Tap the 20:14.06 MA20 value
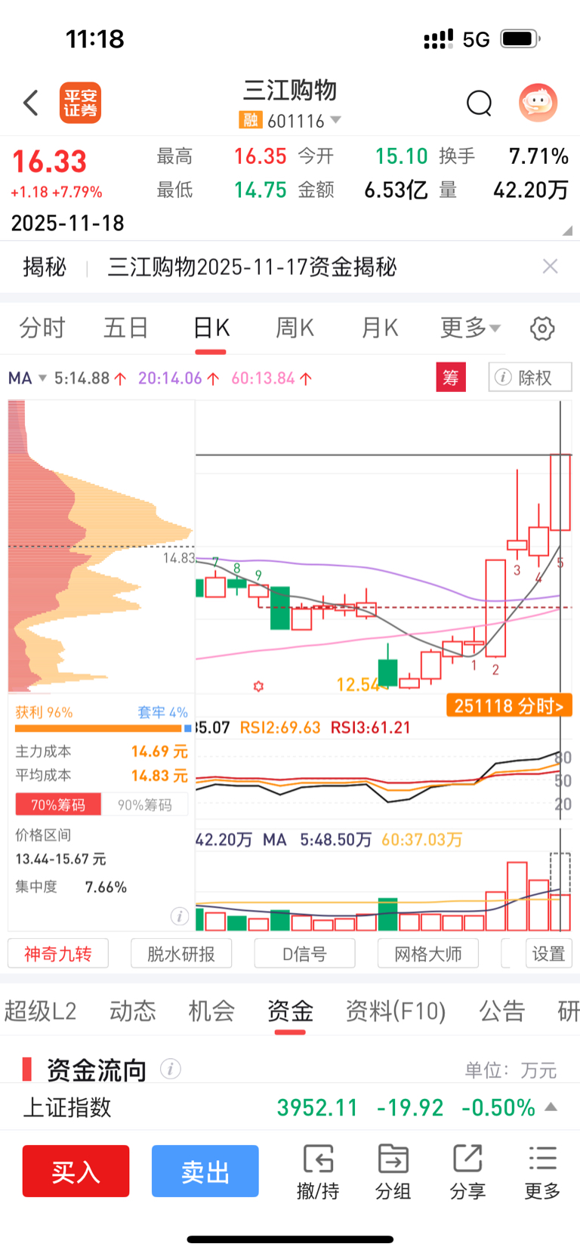 coord(178,378)
